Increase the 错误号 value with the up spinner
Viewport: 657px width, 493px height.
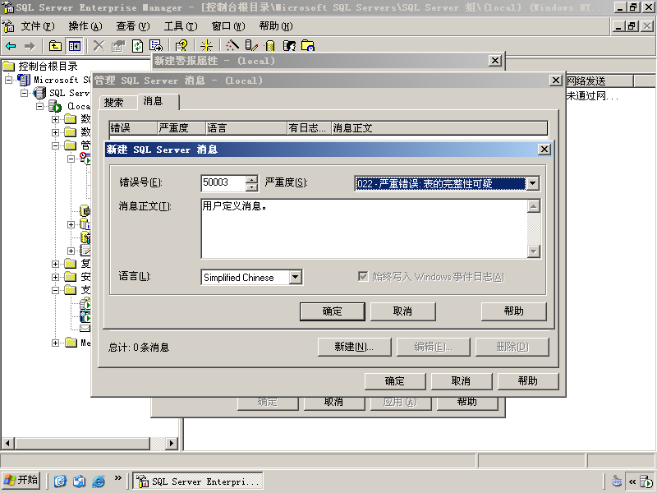click(251, 179)
